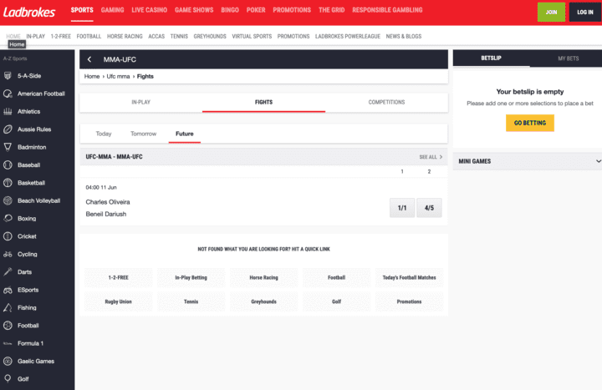Click the Log In button

point(585,12)
